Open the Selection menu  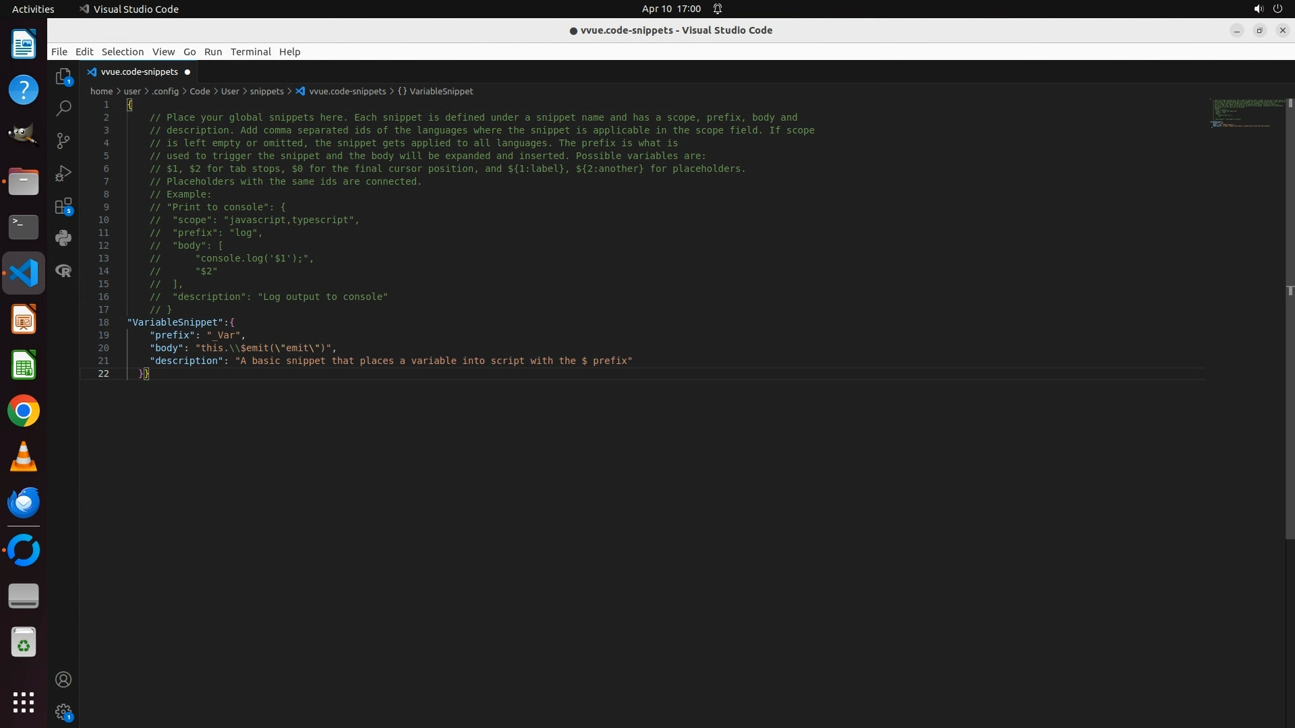click(122, 52)
